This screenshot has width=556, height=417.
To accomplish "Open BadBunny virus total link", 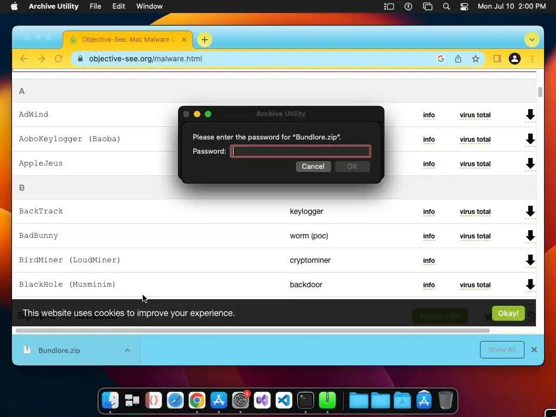I will 475,236.
